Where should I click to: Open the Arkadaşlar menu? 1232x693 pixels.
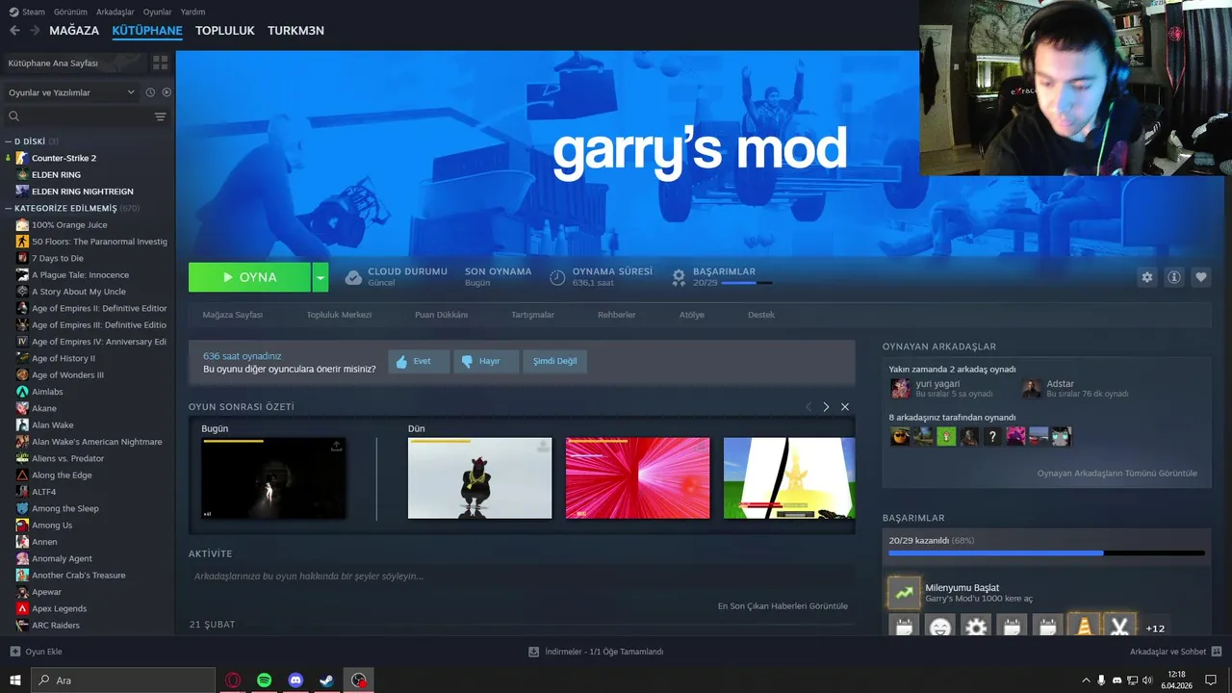[x=115, y=12]
